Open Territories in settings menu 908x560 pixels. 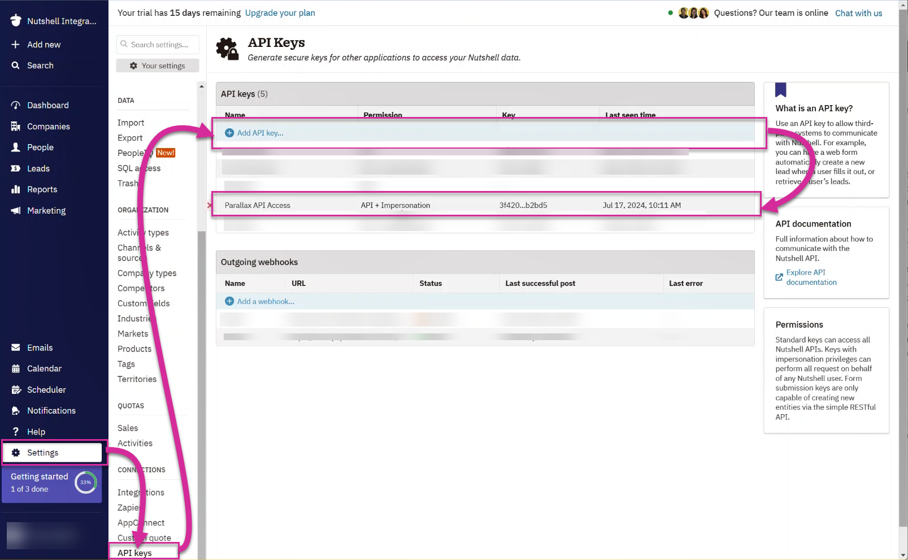click(x=137, y=379)
